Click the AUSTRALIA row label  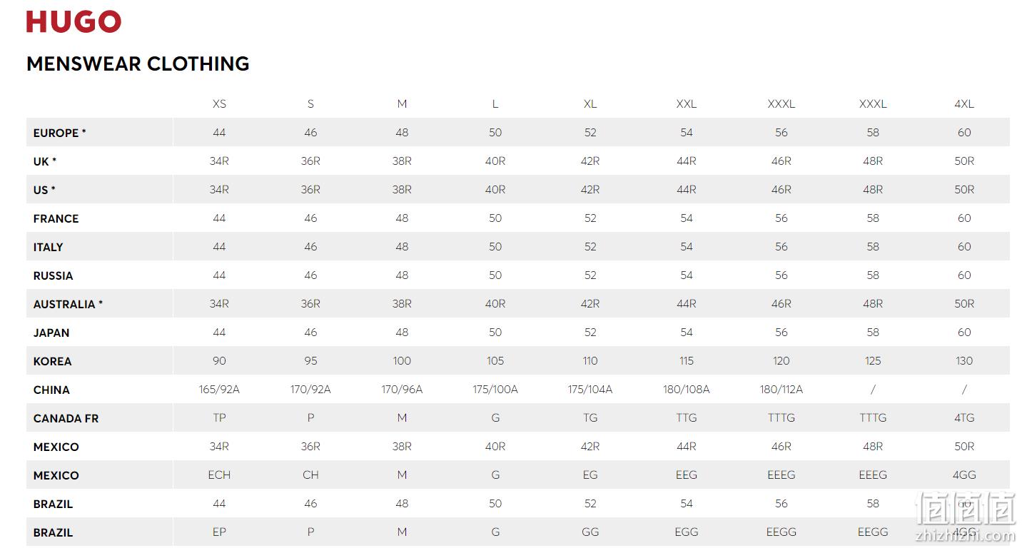(x=68, y=304)
